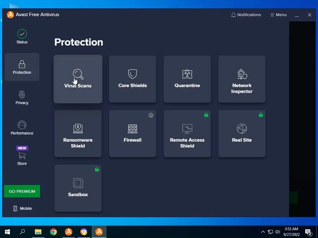Open the Network Inspector tile
The width and height of the screenshot is (318, 238).
point(242,79)
